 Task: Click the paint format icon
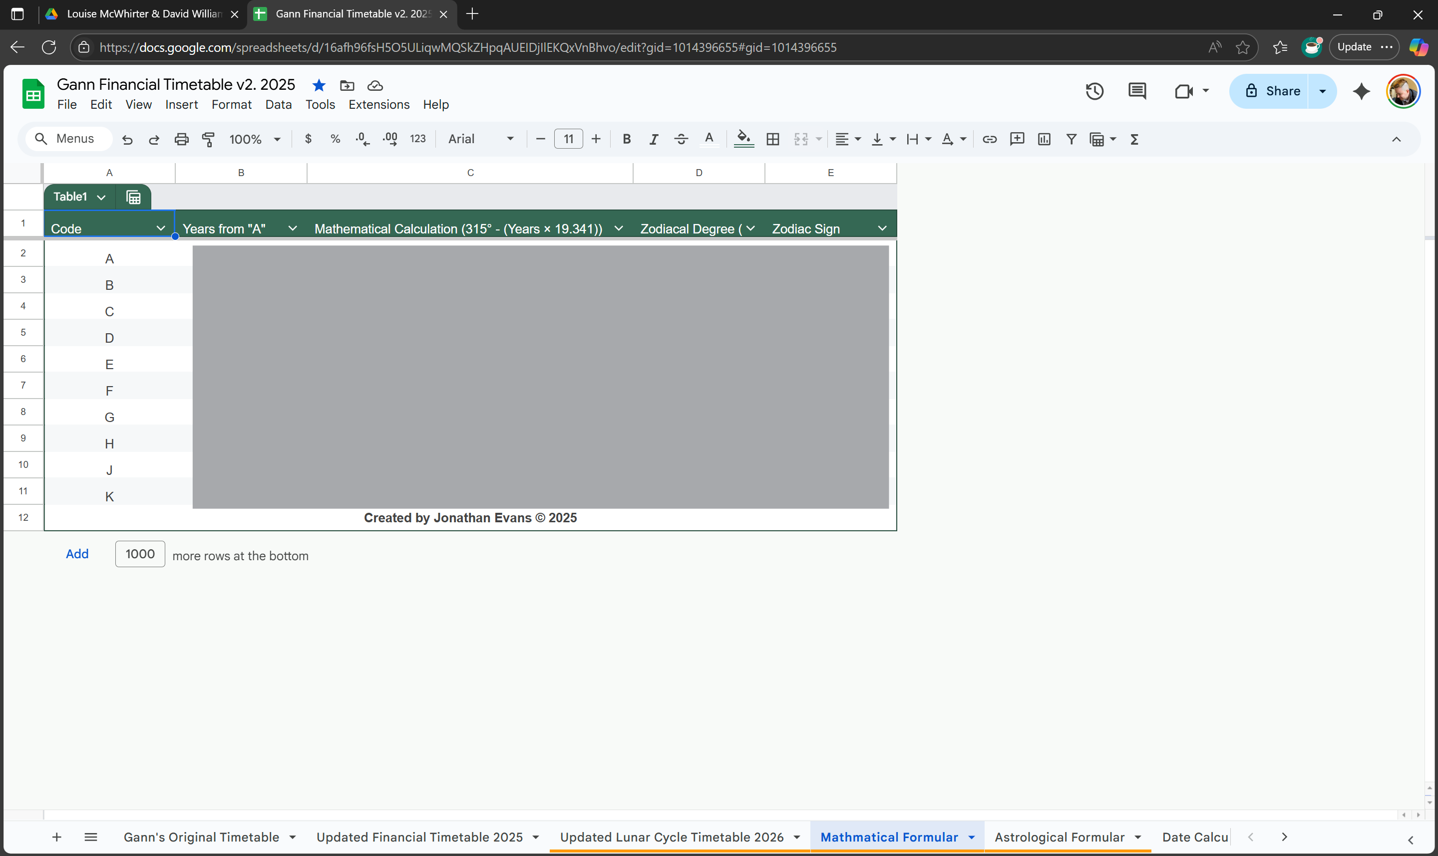[x=208, y=139]
